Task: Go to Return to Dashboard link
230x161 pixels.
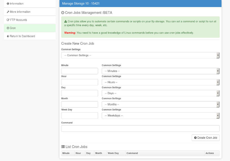Action: [30, 36]
